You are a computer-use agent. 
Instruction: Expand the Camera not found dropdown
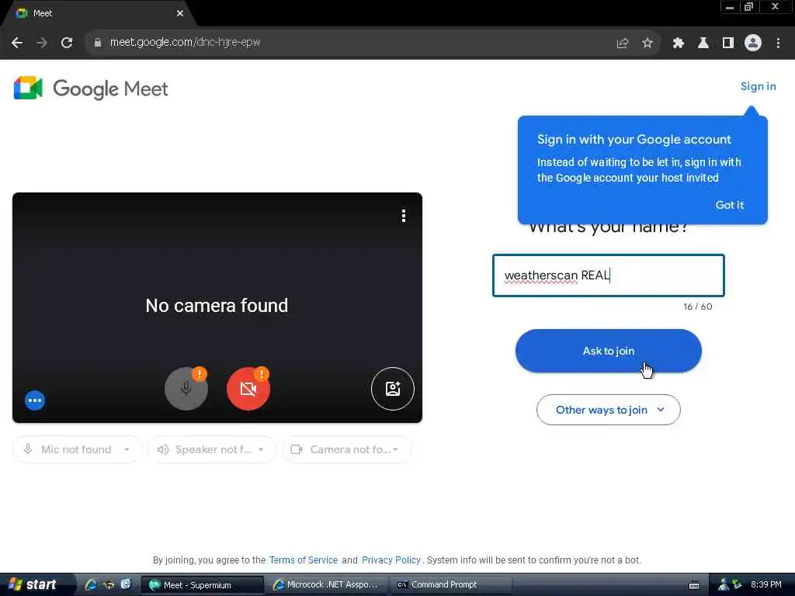[x=346, y=449]
